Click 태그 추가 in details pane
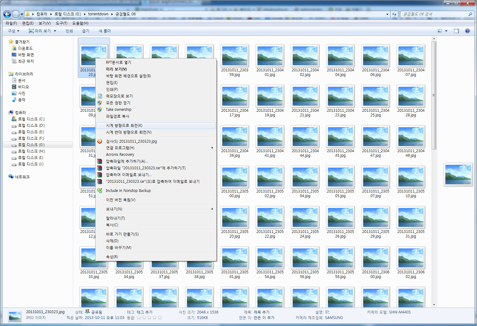 click(145, 312)
